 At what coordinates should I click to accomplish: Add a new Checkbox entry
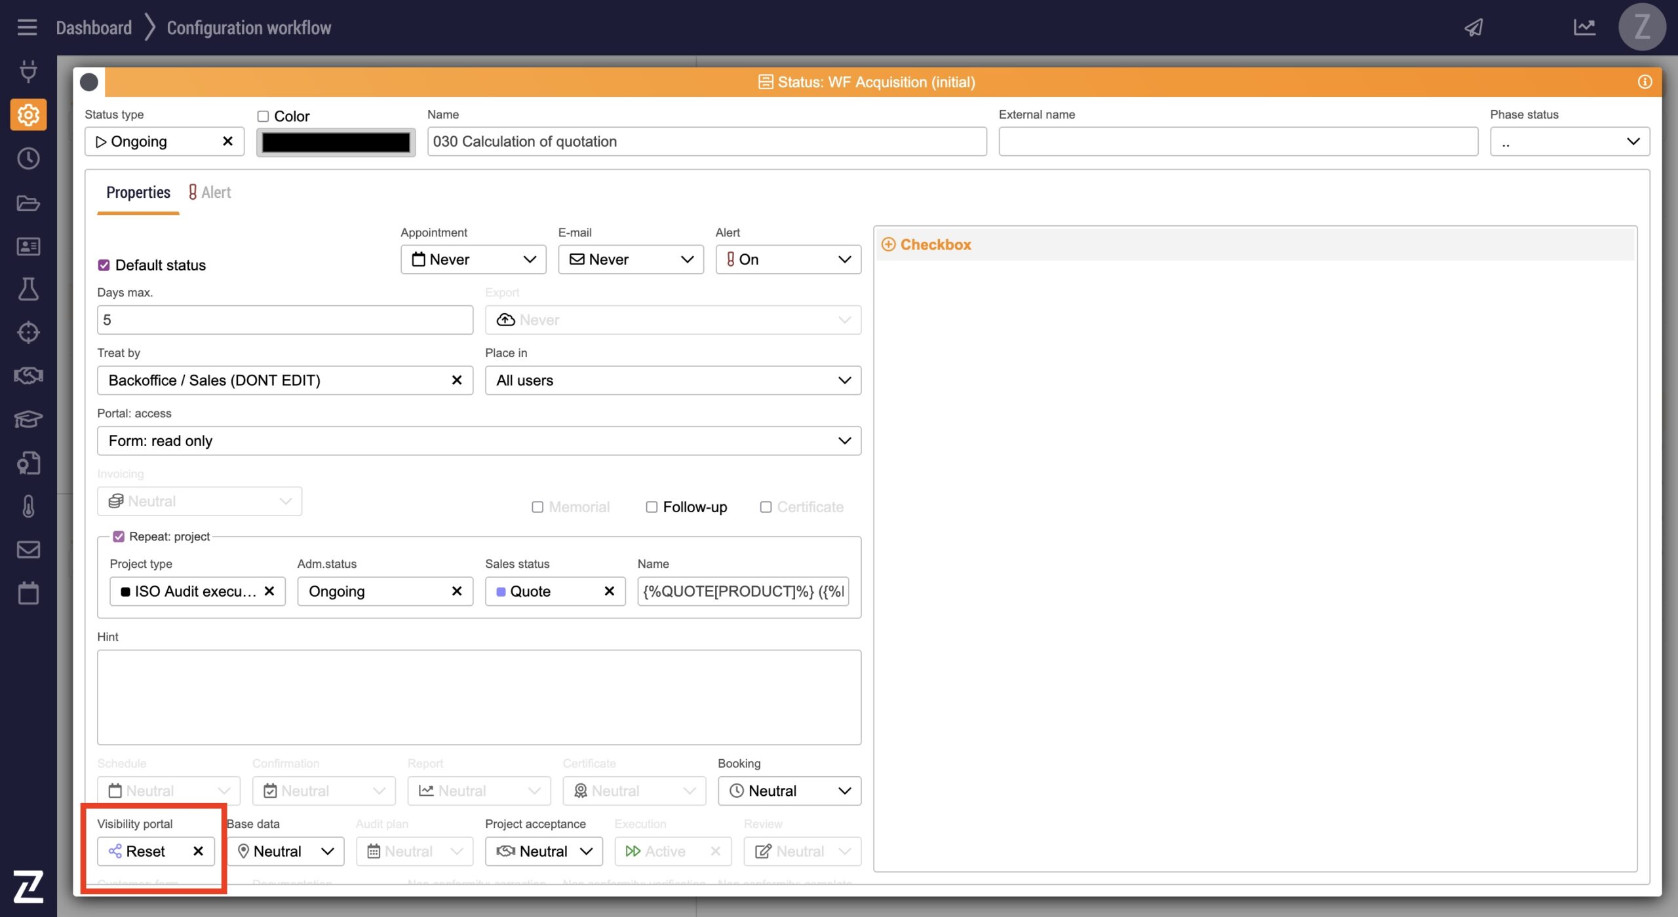tap(926, 244)
